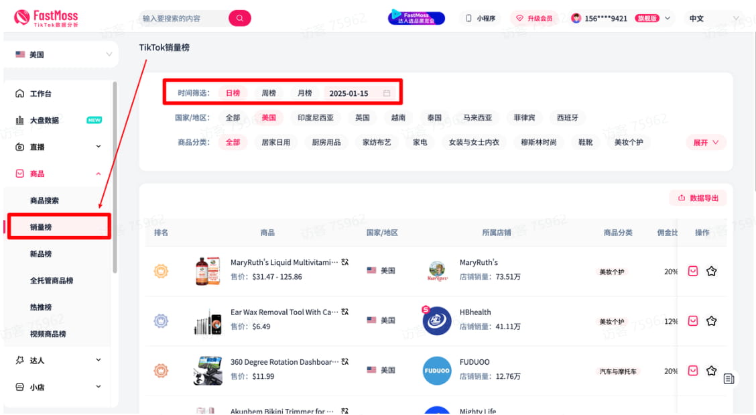Click the star icon for MaryRuth's row
This screenshot has width=756, height=415.
(x=711, y=271)
